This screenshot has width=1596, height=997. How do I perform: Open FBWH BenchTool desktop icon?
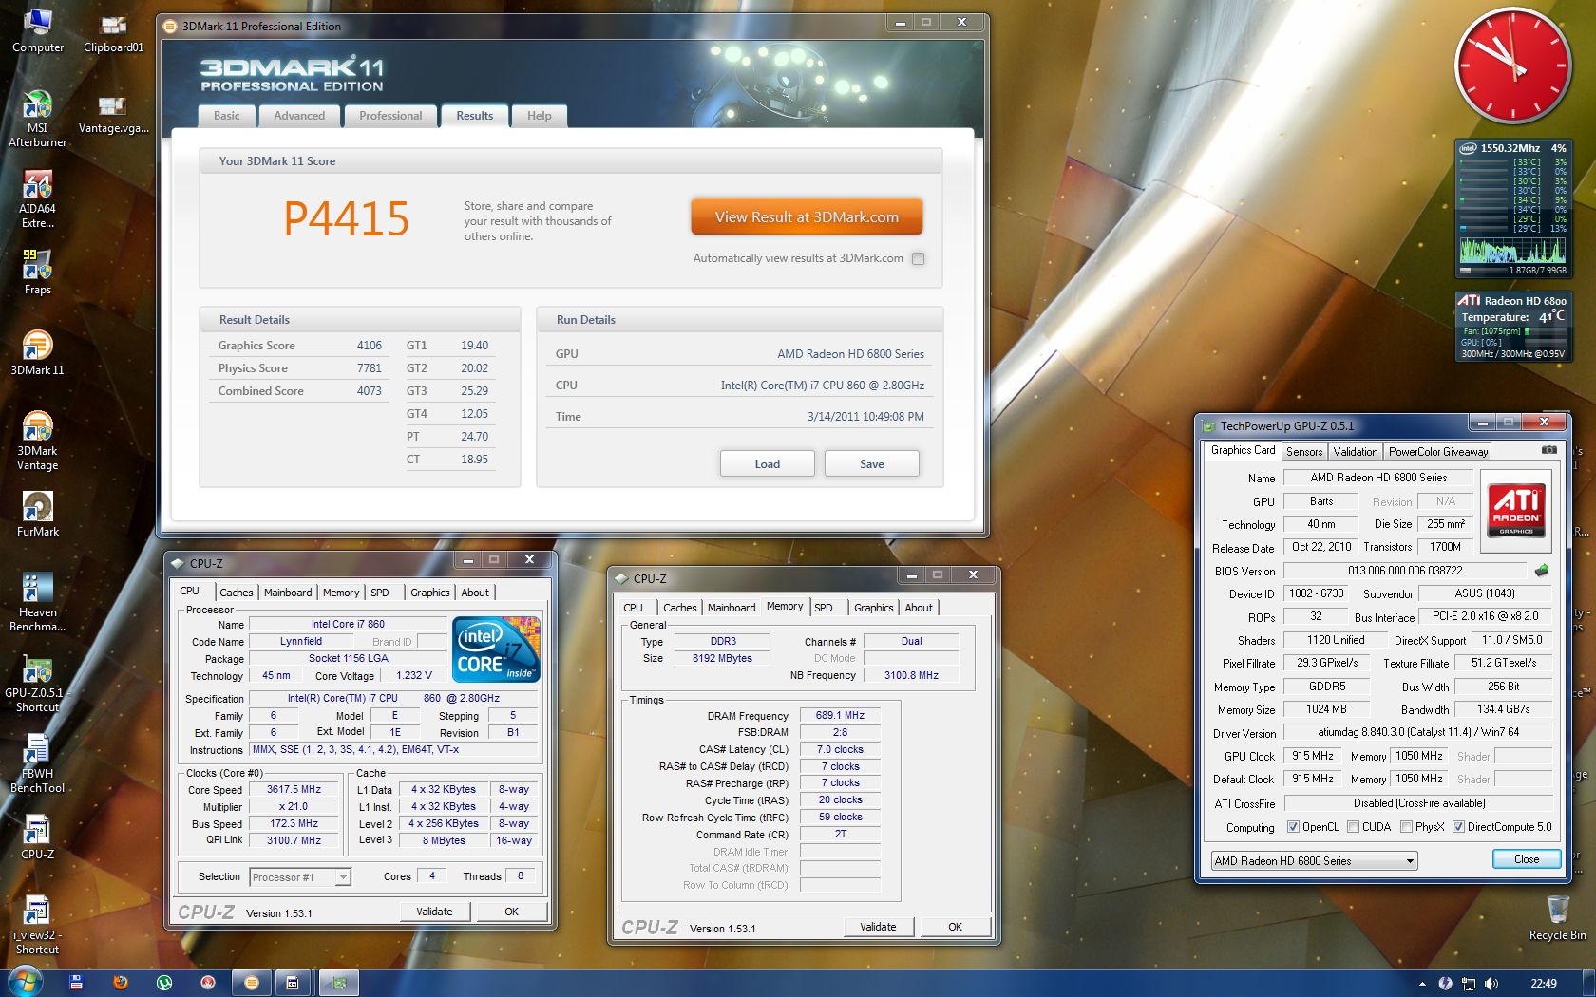coord(37,763)
